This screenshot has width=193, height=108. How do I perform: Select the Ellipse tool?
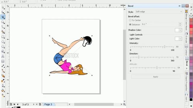point(3,42)
